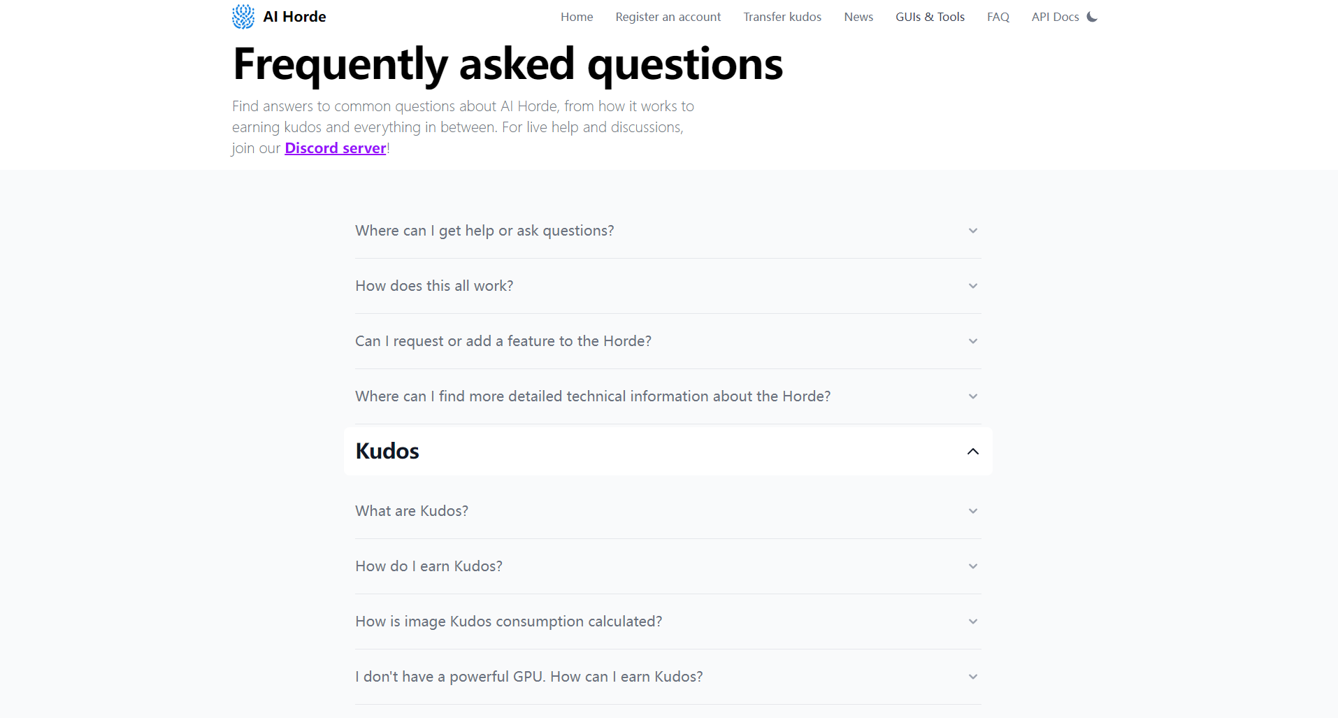The width and height of the screenshot is (1338, 718).
Task: Open the GUIs & Tools menu
Action: coord(930,17)
